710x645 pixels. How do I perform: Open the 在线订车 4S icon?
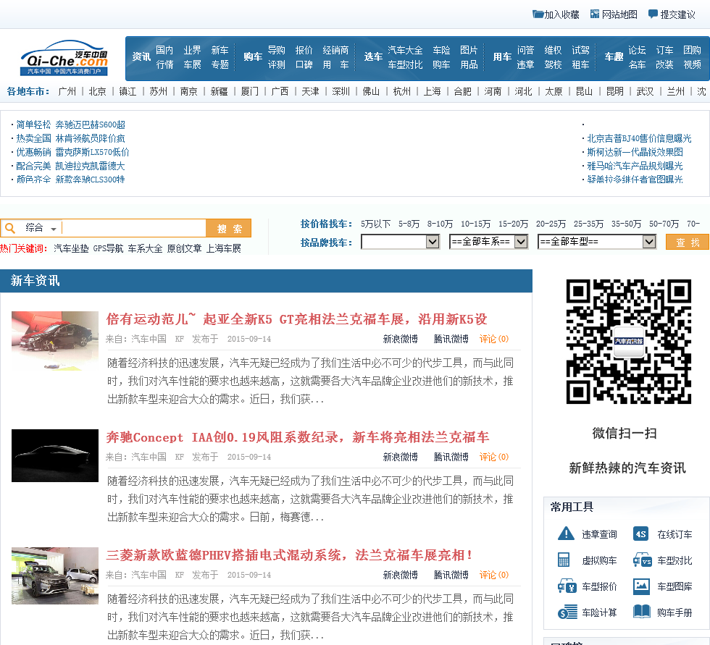[640, 534]
